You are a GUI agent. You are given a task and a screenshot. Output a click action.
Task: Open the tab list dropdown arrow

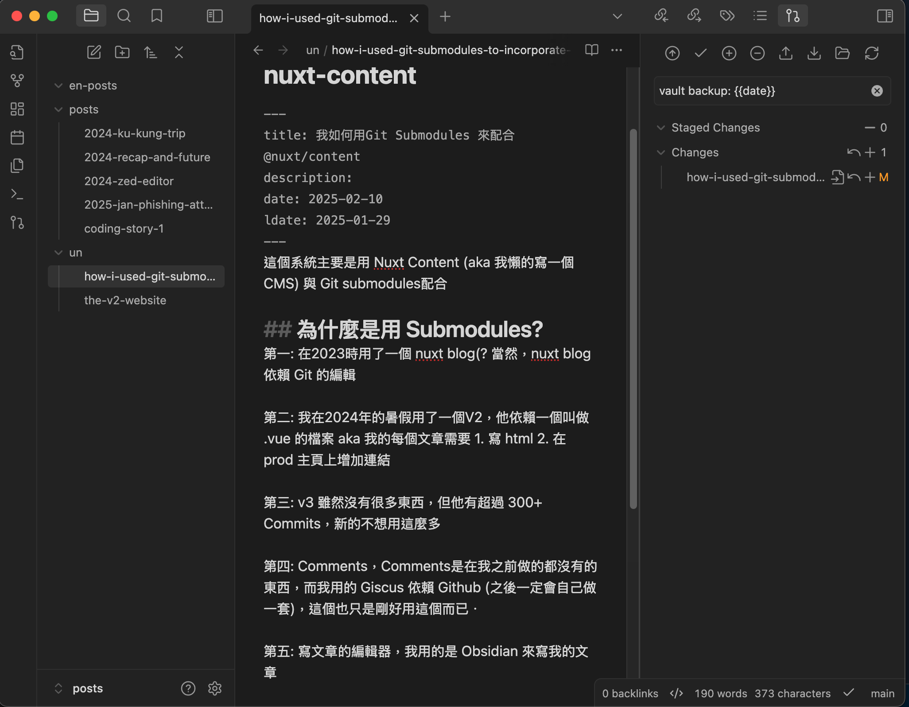coord(617,17)
